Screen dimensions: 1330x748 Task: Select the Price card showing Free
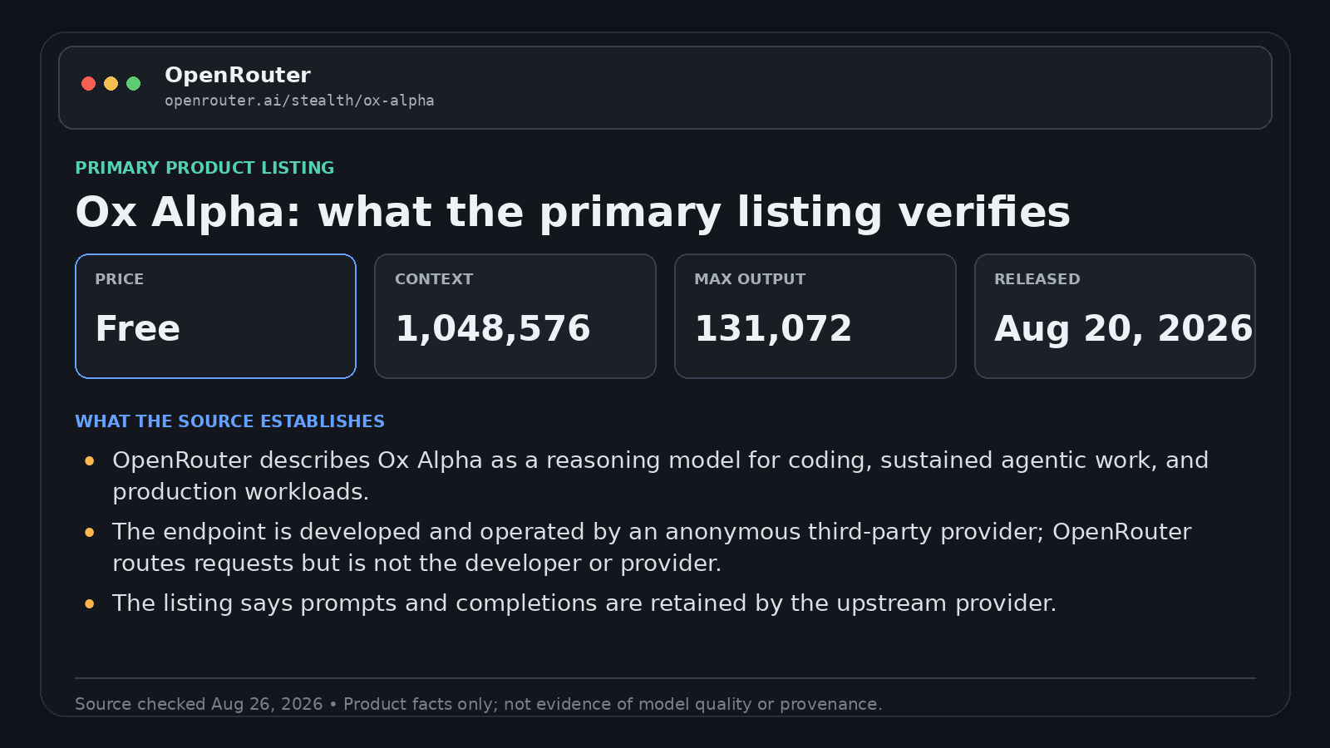click(215, 316)
